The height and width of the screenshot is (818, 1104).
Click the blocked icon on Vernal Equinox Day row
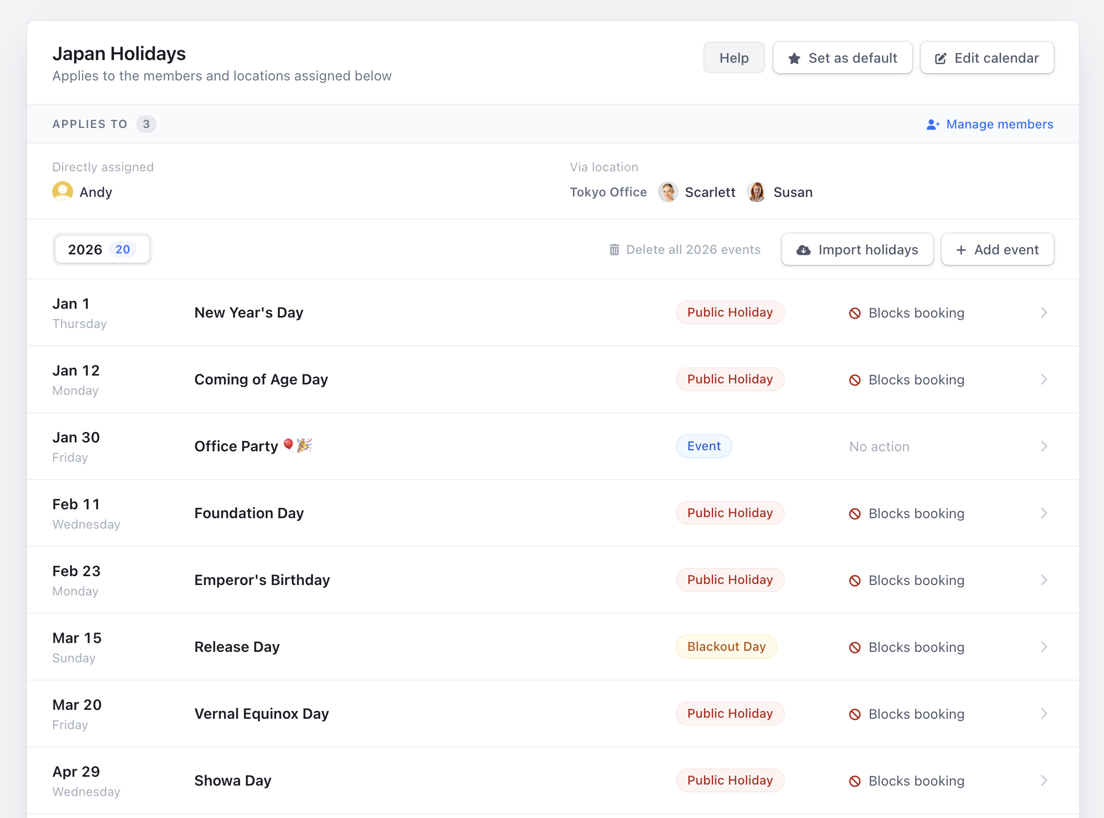[x=855, y=714]
